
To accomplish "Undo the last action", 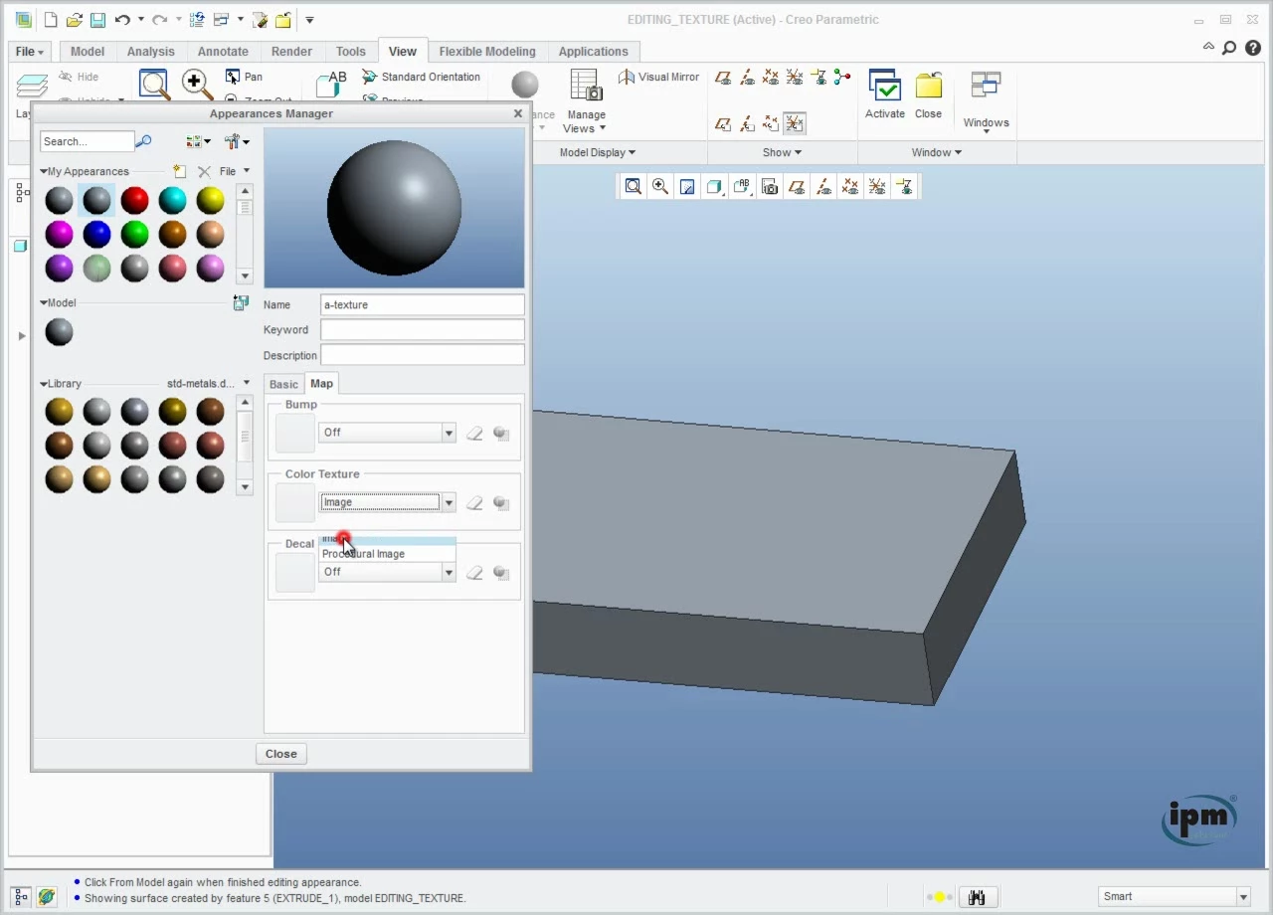I will coord(122,20).
